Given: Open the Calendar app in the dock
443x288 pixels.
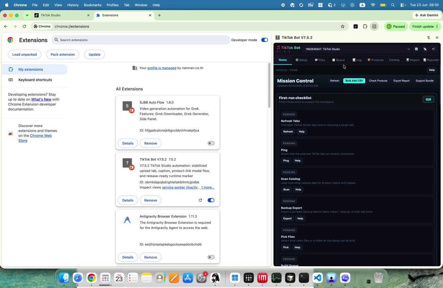Looking at the screenshot, I should (119, 278).
